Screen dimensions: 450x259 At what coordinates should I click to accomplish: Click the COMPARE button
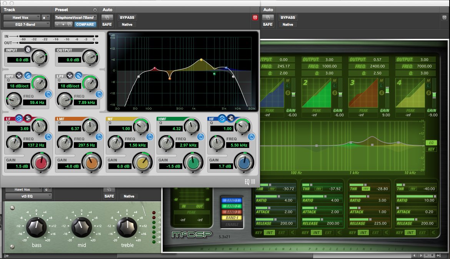coord(85,24)
